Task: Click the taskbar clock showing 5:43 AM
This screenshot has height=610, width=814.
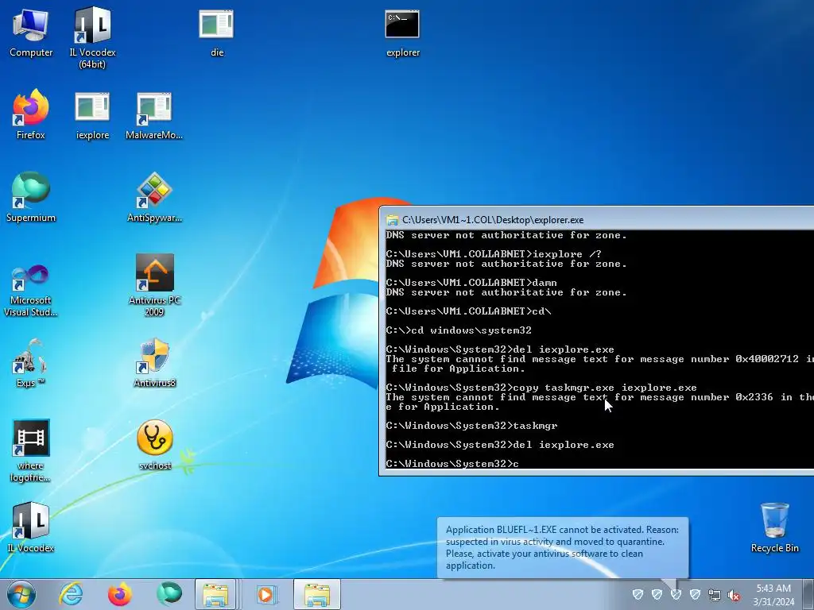Action: (x=773, y=594)
